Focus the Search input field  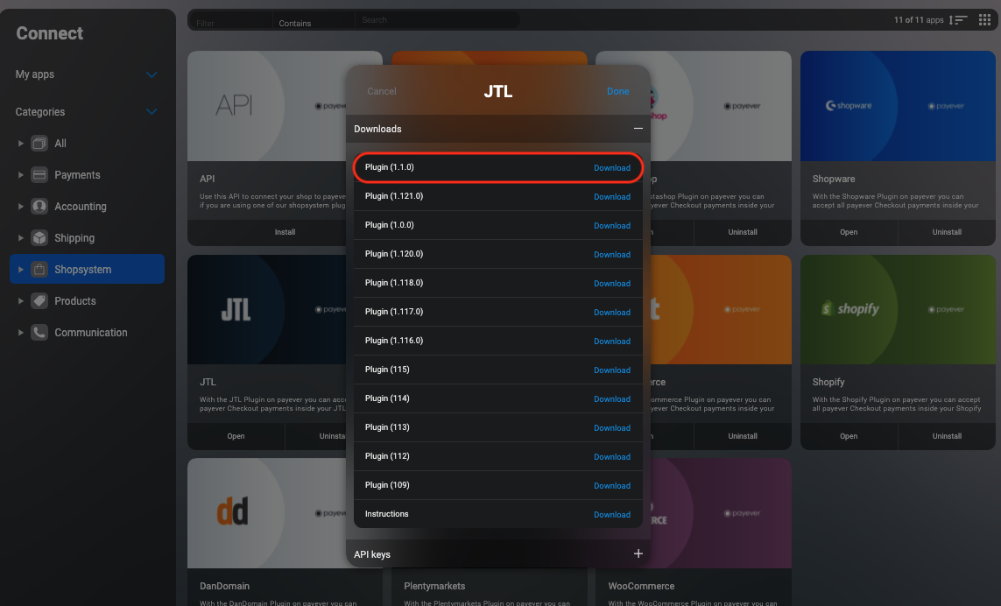(x=437, y=20)
